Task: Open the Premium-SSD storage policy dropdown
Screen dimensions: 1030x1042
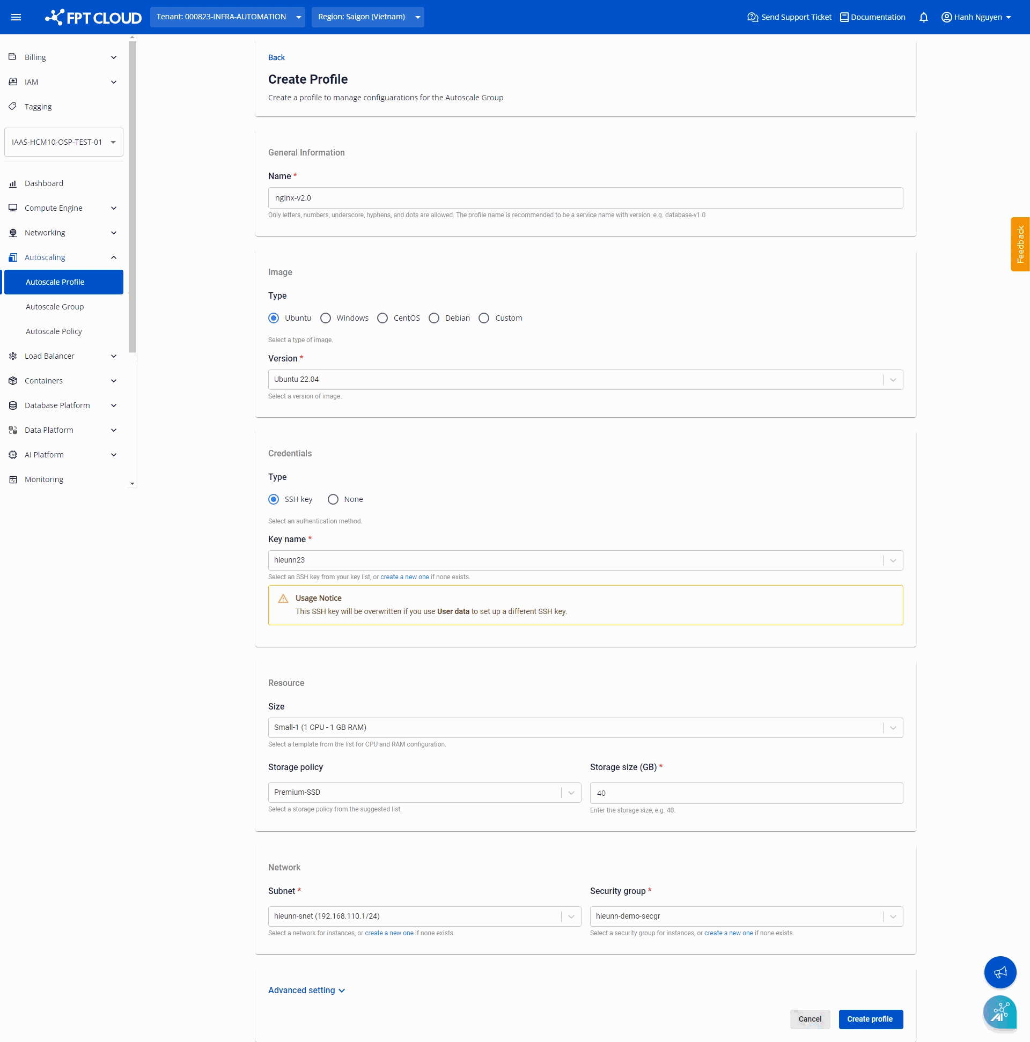Action: tap(425, 793)
